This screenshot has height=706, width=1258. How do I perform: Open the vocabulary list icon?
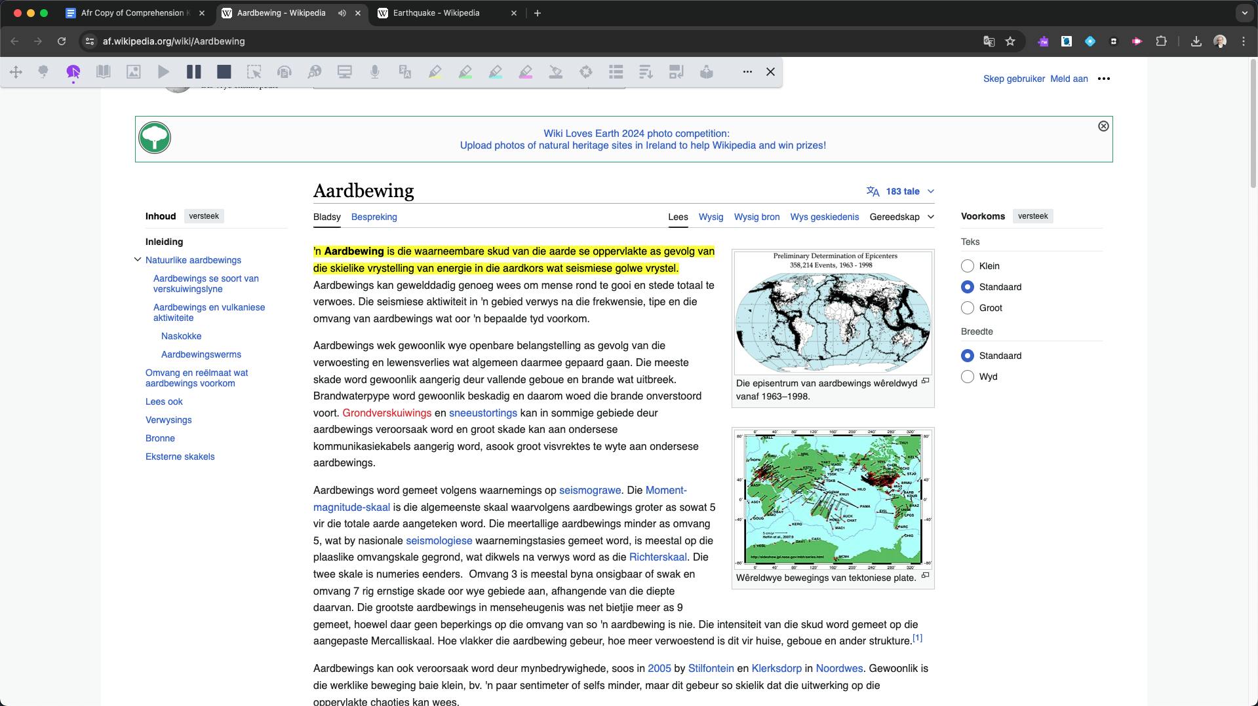click(x=616, y=72)
